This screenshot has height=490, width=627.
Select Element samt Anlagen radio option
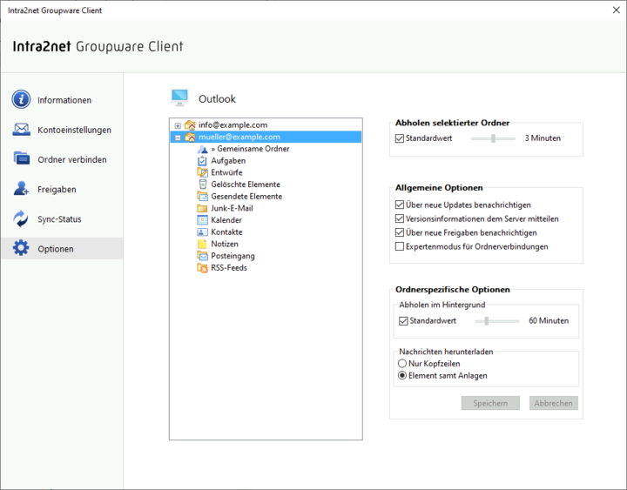coord(402,375)
